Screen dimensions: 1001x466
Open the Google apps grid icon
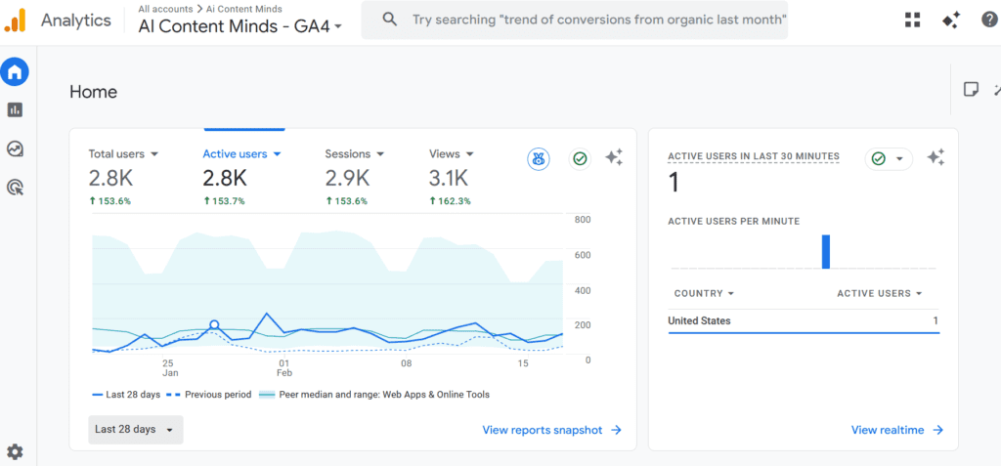point(913,20)
